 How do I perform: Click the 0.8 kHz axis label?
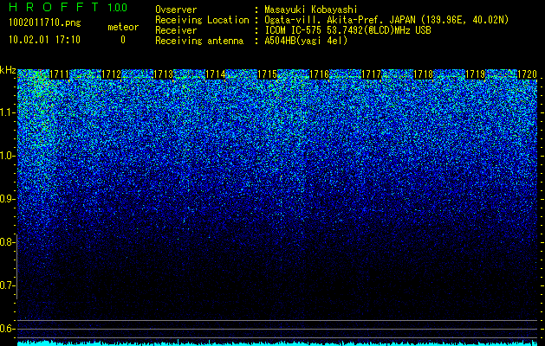tap(7, 242)
